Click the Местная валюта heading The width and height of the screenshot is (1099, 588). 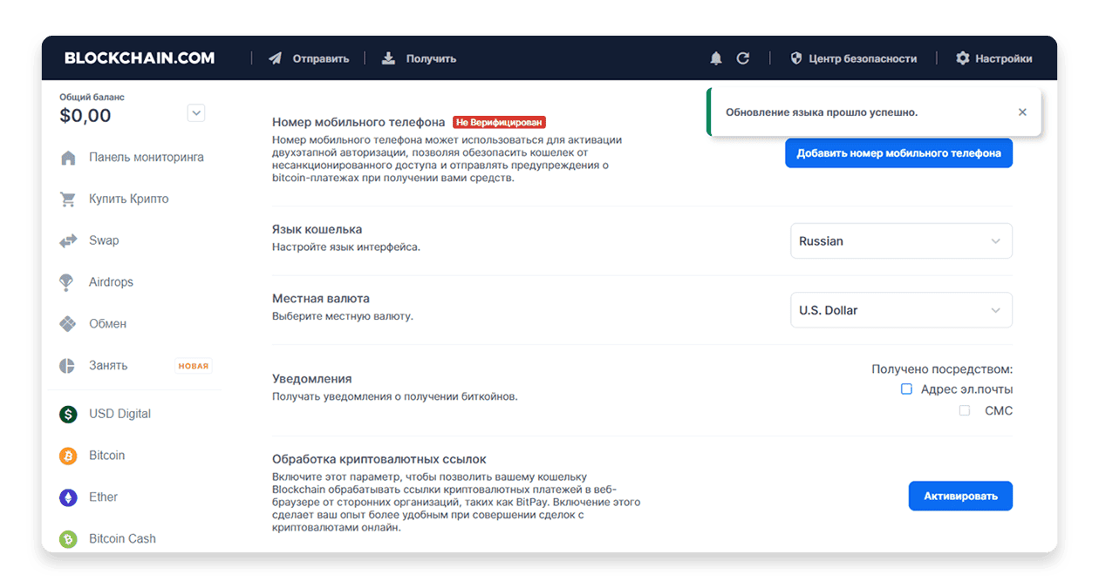321,298
